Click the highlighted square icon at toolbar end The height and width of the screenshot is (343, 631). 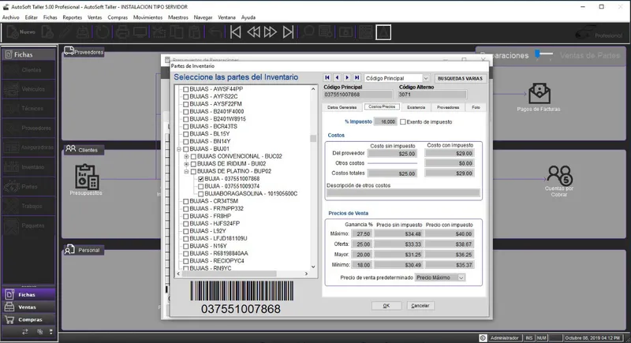383,32
